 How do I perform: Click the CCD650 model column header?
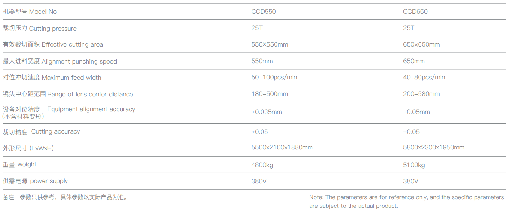(x=415, y=12)
